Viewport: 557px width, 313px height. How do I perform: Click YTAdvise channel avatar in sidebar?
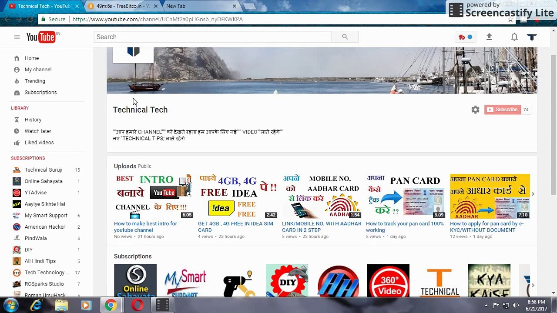pos(17,193)
